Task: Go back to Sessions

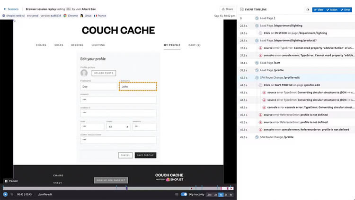Action: [x=11, y=9]
